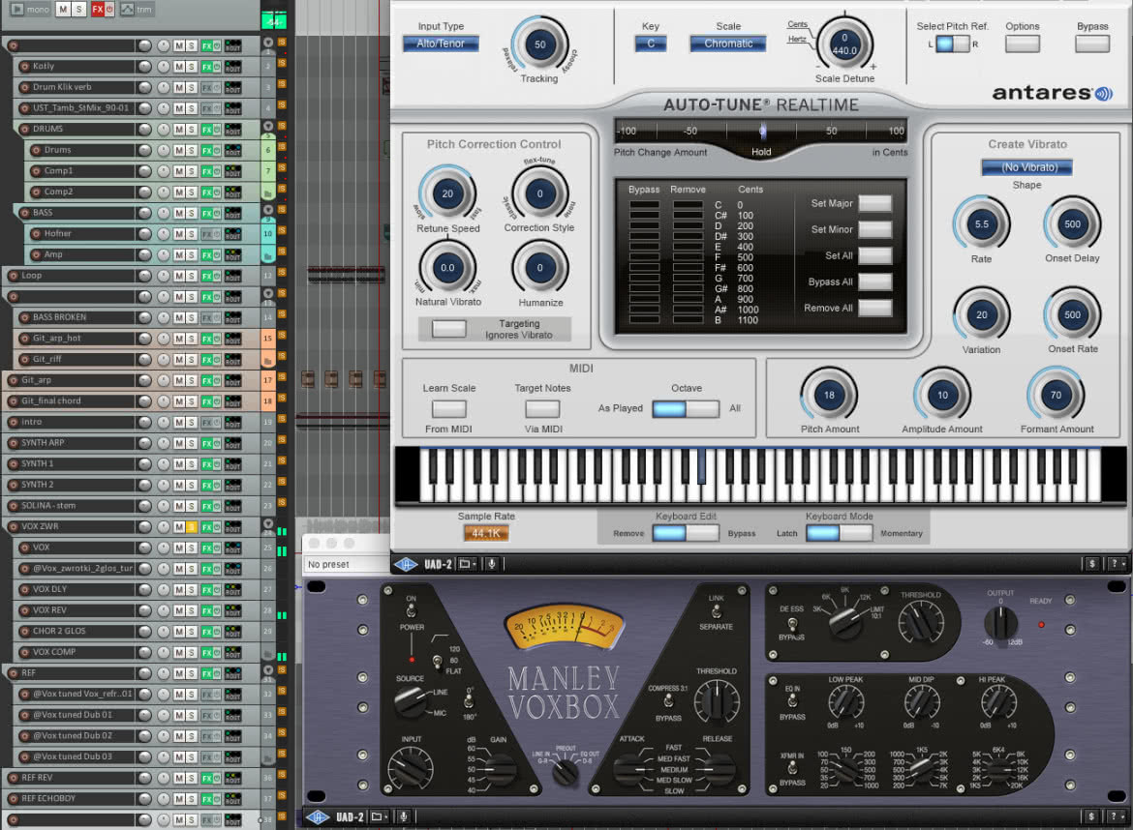Click the help question mark in Auto-Tune's UAD-2 toolbar

pos(1115,564)
